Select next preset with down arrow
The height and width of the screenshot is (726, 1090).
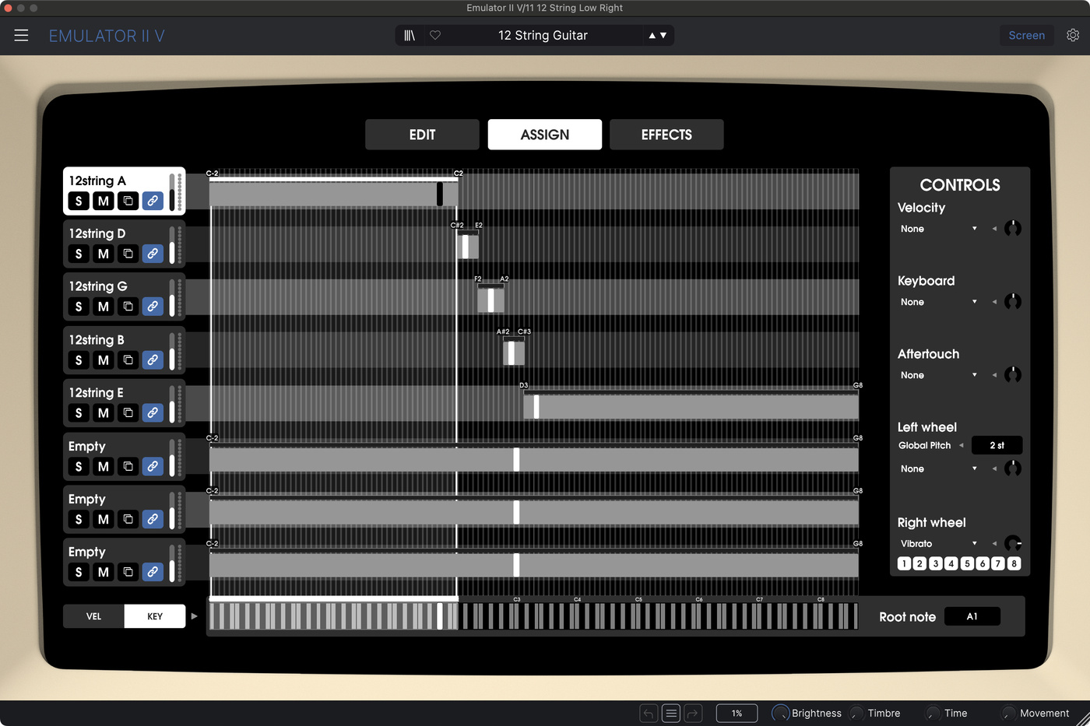[x=663, y=36]
